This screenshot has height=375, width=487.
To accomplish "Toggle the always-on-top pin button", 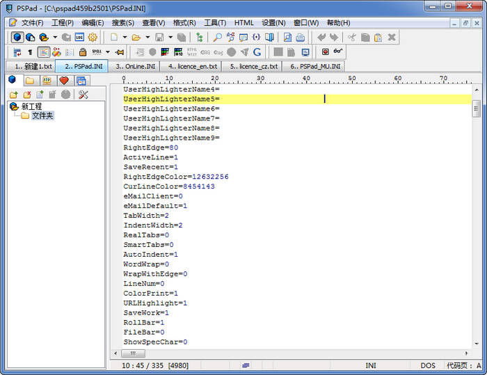I will 120,52.
